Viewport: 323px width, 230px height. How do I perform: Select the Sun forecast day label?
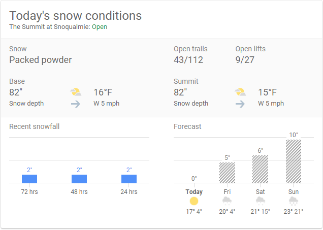coord(294,192)
